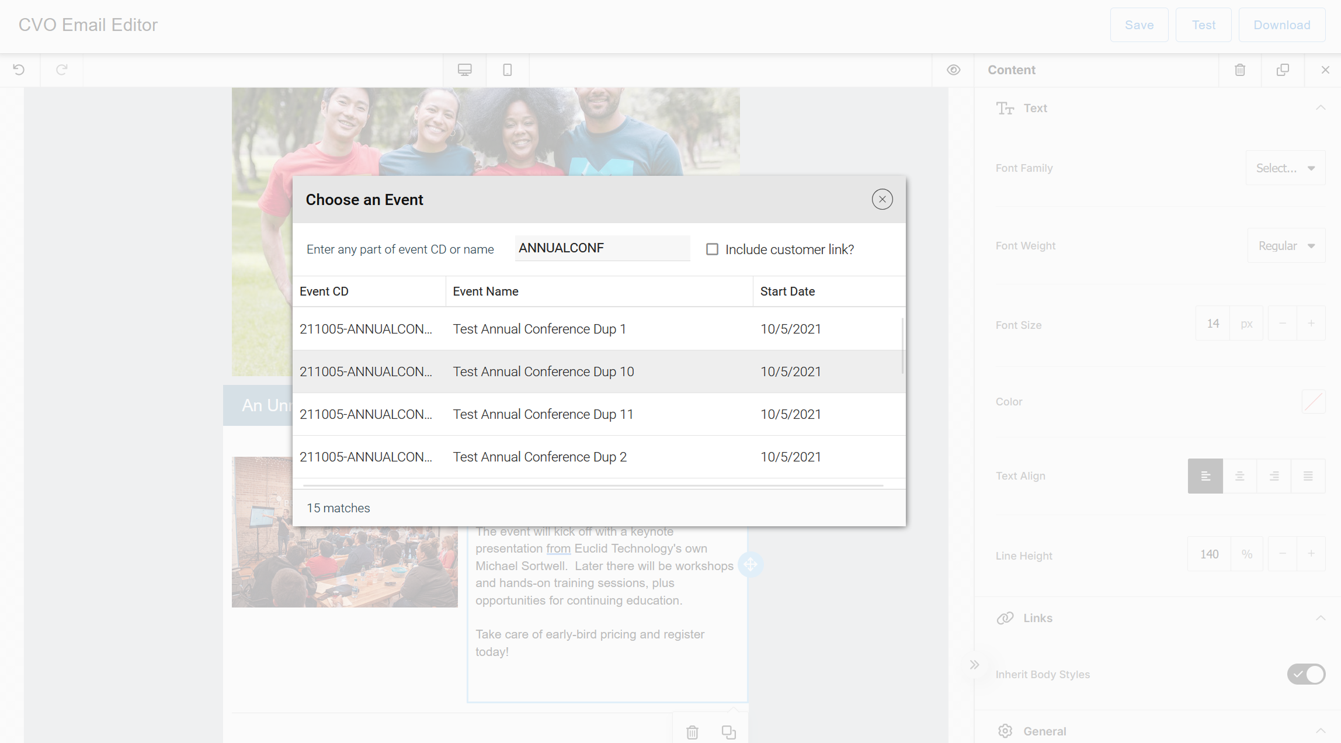Switch to mobile preview icon
Screen dimensions: 1341x743
[x=508, y=70]
